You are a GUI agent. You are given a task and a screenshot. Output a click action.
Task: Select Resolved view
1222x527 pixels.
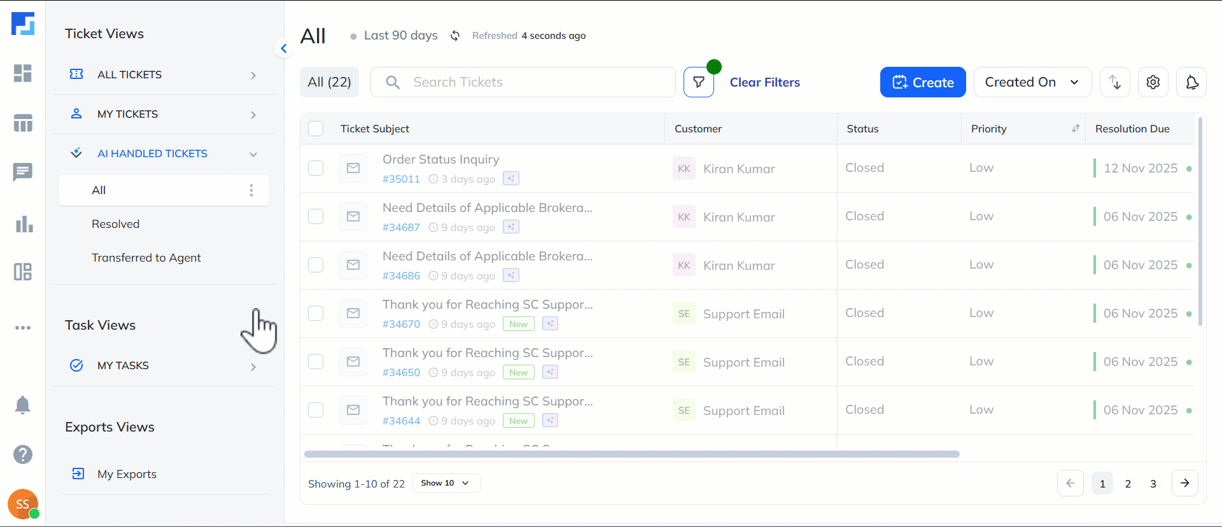click(115, 224)
